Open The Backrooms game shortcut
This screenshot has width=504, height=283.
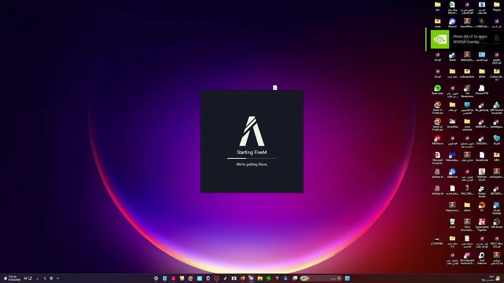(467, 91)
